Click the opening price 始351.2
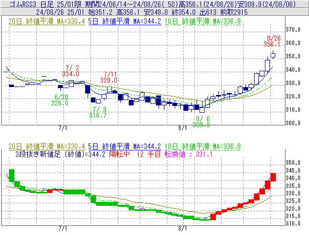309x235 pixels. pyautogui.click(x=100, y=12)
